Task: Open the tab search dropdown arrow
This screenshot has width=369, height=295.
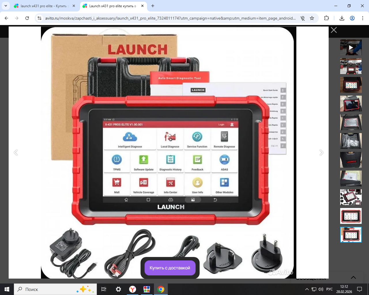Action: point(6,6)
